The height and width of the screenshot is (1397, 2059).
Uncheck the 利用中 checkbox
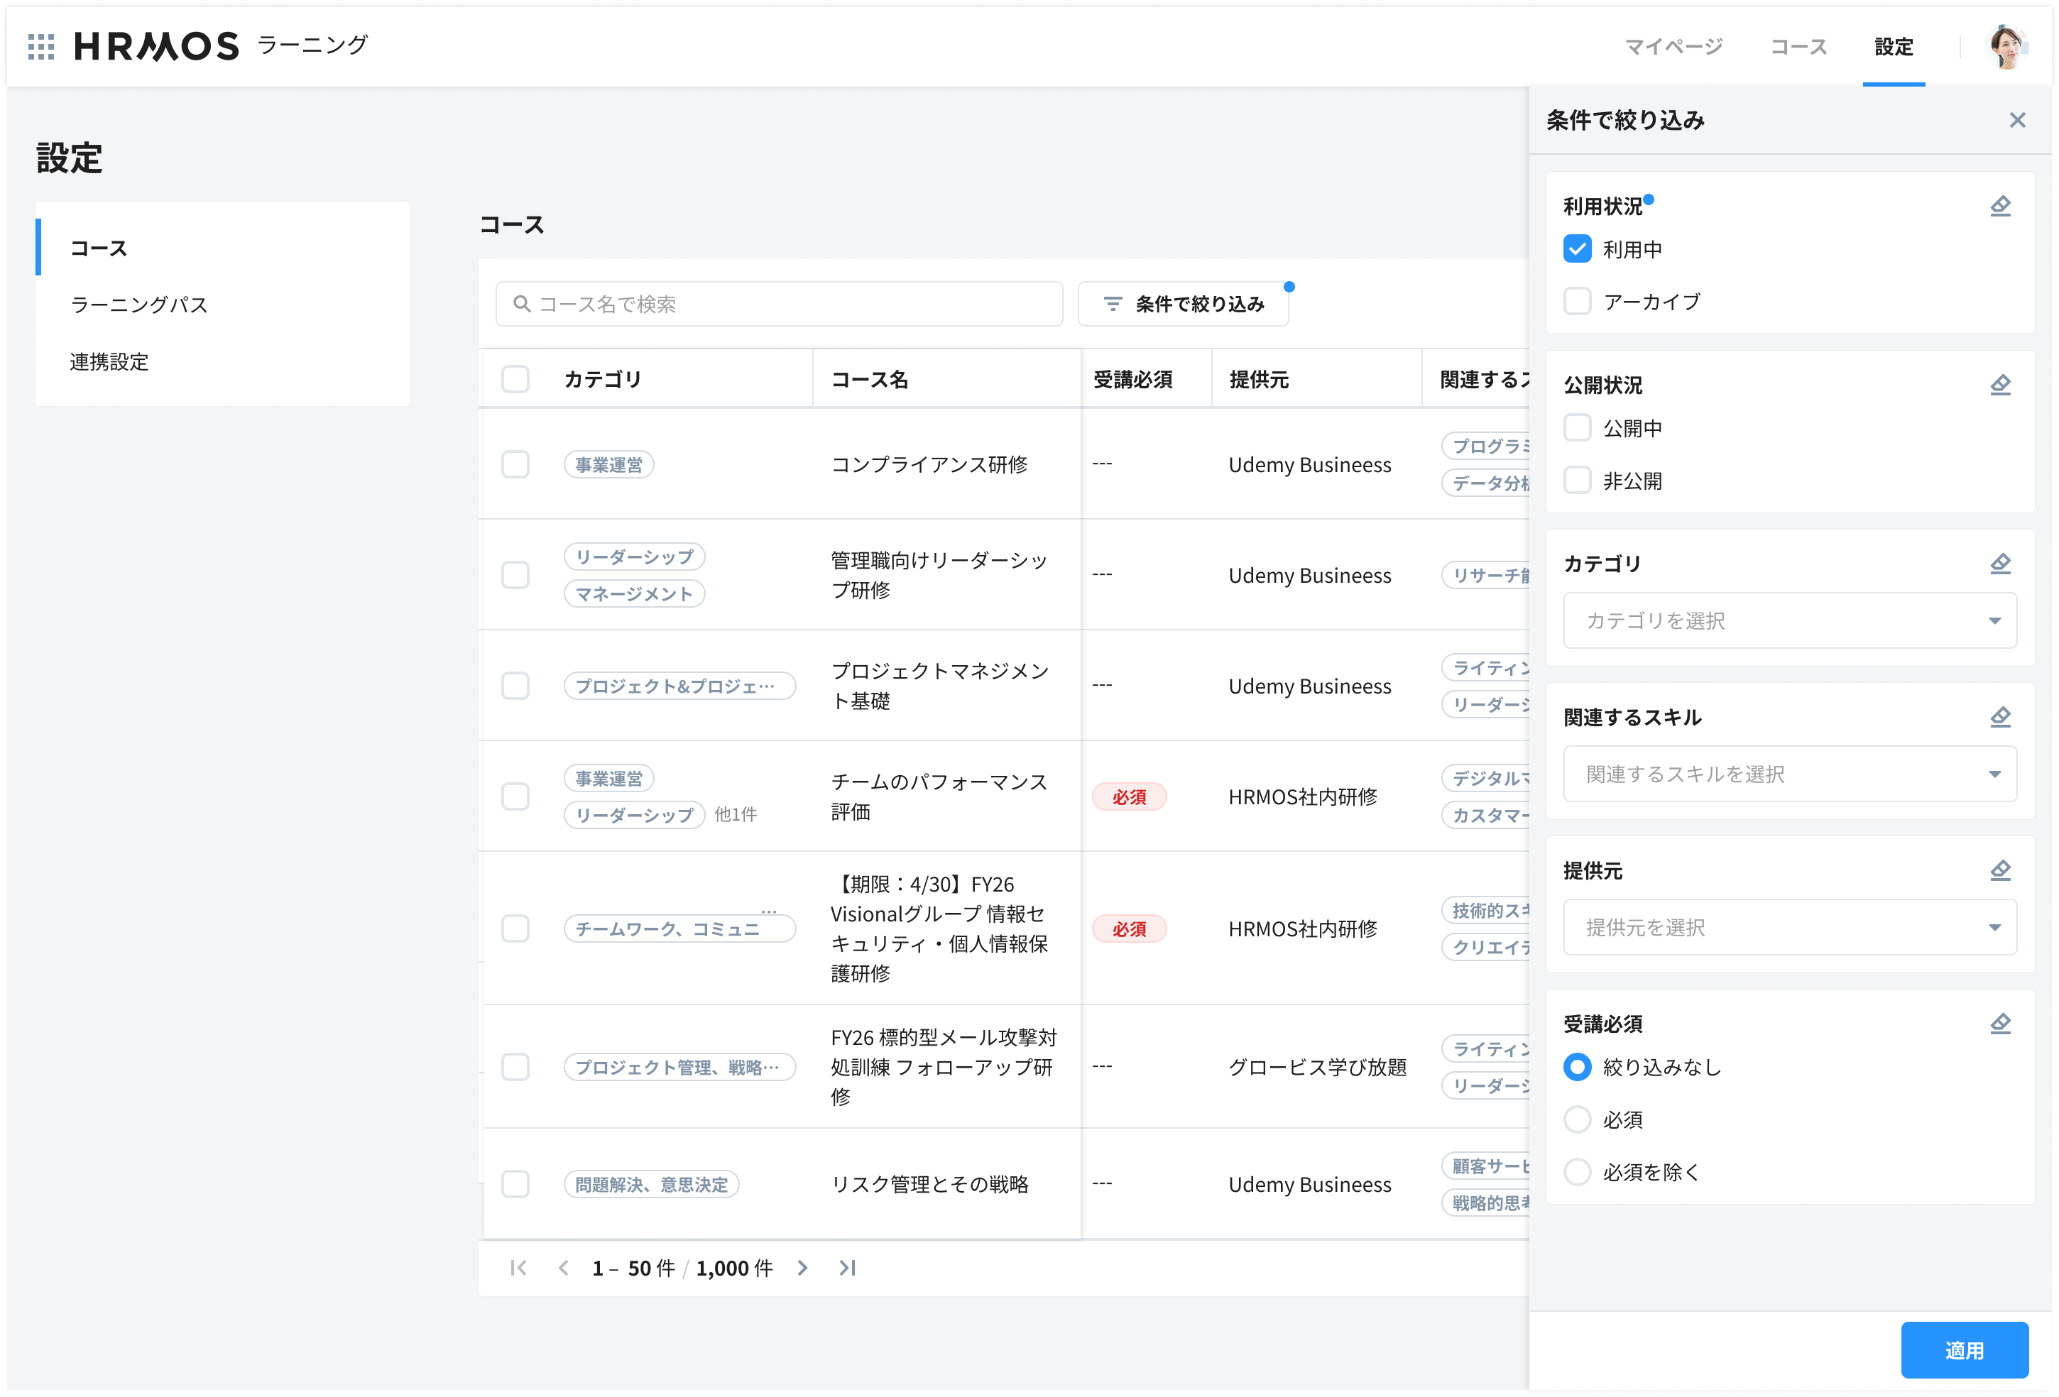click(1577, 249)
